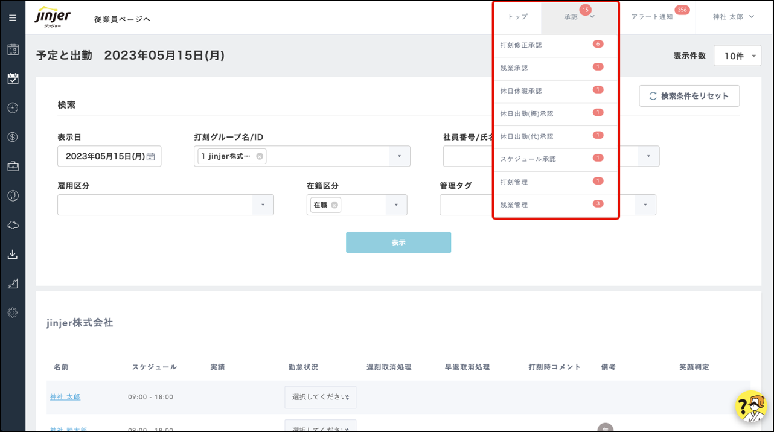Click the calendar icon in sidebar
Screen dimensions: 774x432
(13, 49)
